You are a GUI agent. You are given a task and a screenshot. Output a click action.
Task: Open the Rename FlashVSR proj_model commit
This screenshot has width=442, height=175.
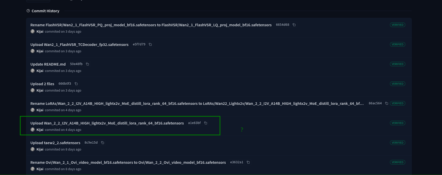(151, 25)
